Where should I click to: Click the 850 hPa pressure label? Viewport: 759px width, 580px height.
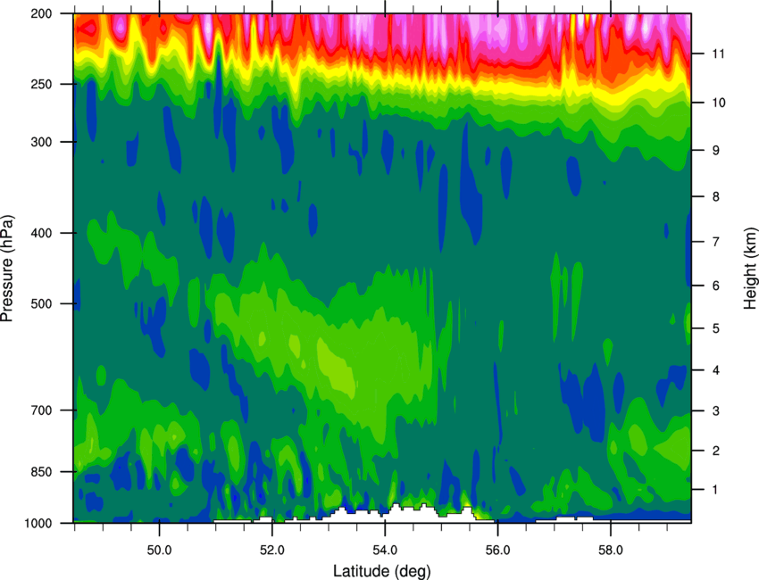click(x=41, y=472)
